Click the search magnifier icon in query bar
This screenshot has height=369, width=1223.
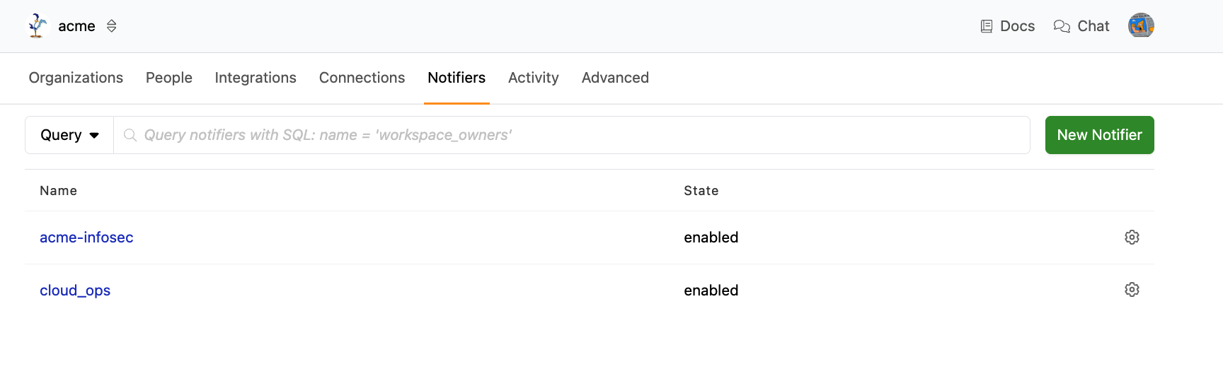130,135
